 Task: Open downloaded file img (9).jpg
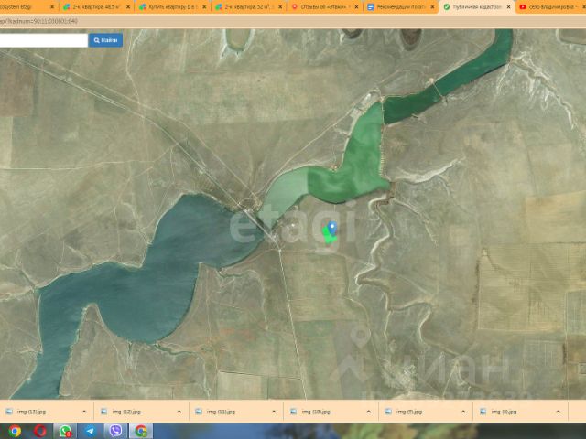409,412
